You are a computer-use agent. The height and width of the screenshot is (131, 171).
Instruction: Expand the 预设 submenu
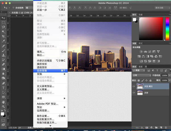pyautogui.click(x=51, y=107)
